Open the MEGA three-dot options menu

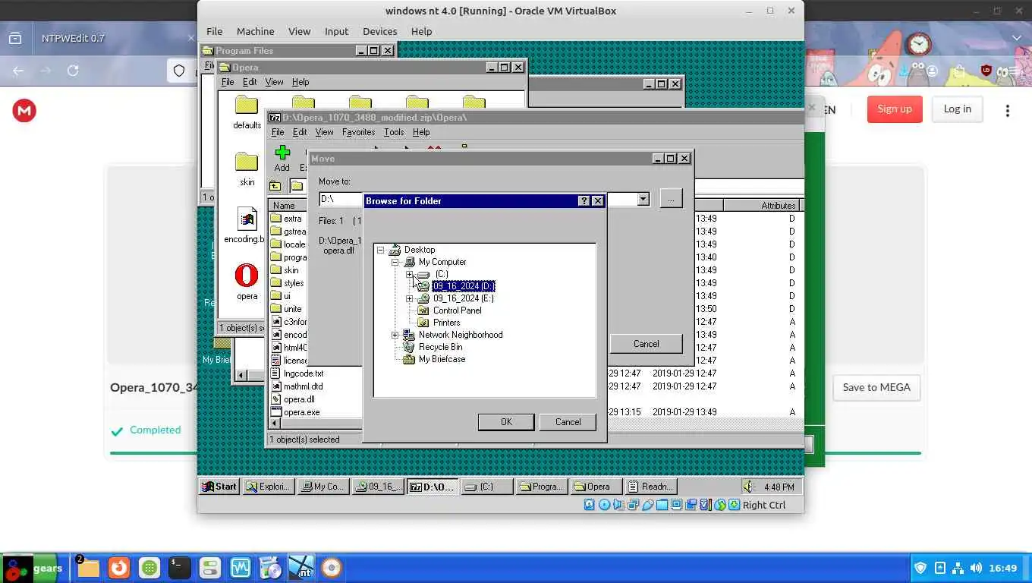(1008, 111)
